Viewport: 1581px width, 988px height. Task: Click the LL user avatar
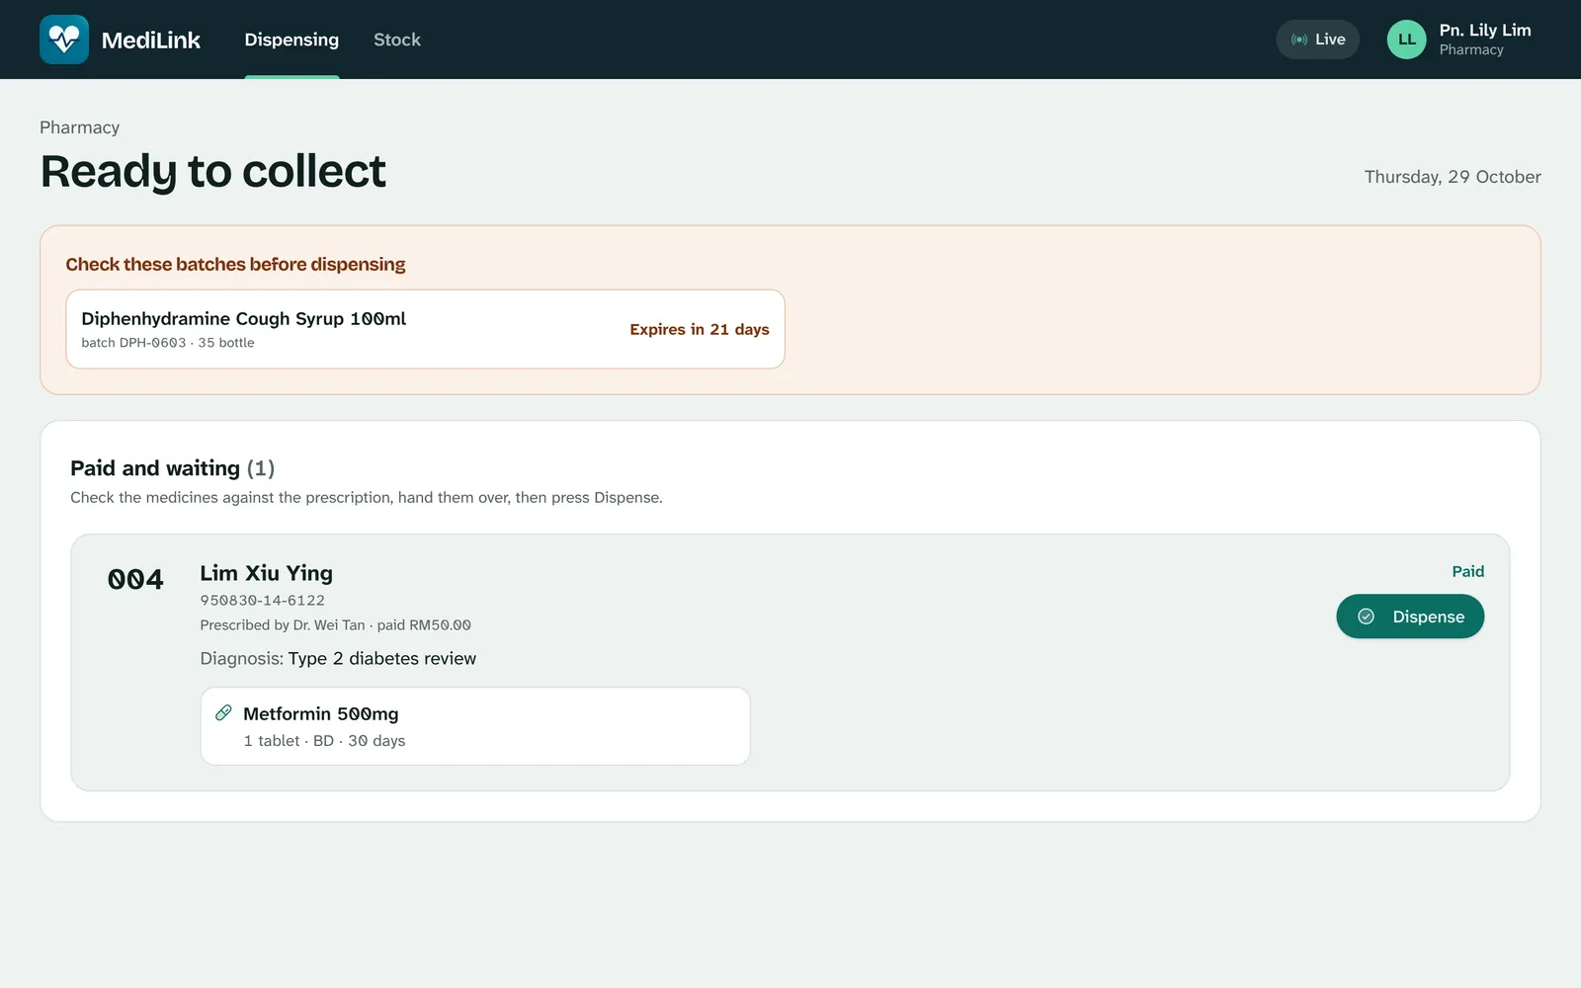coord(1406,40)
